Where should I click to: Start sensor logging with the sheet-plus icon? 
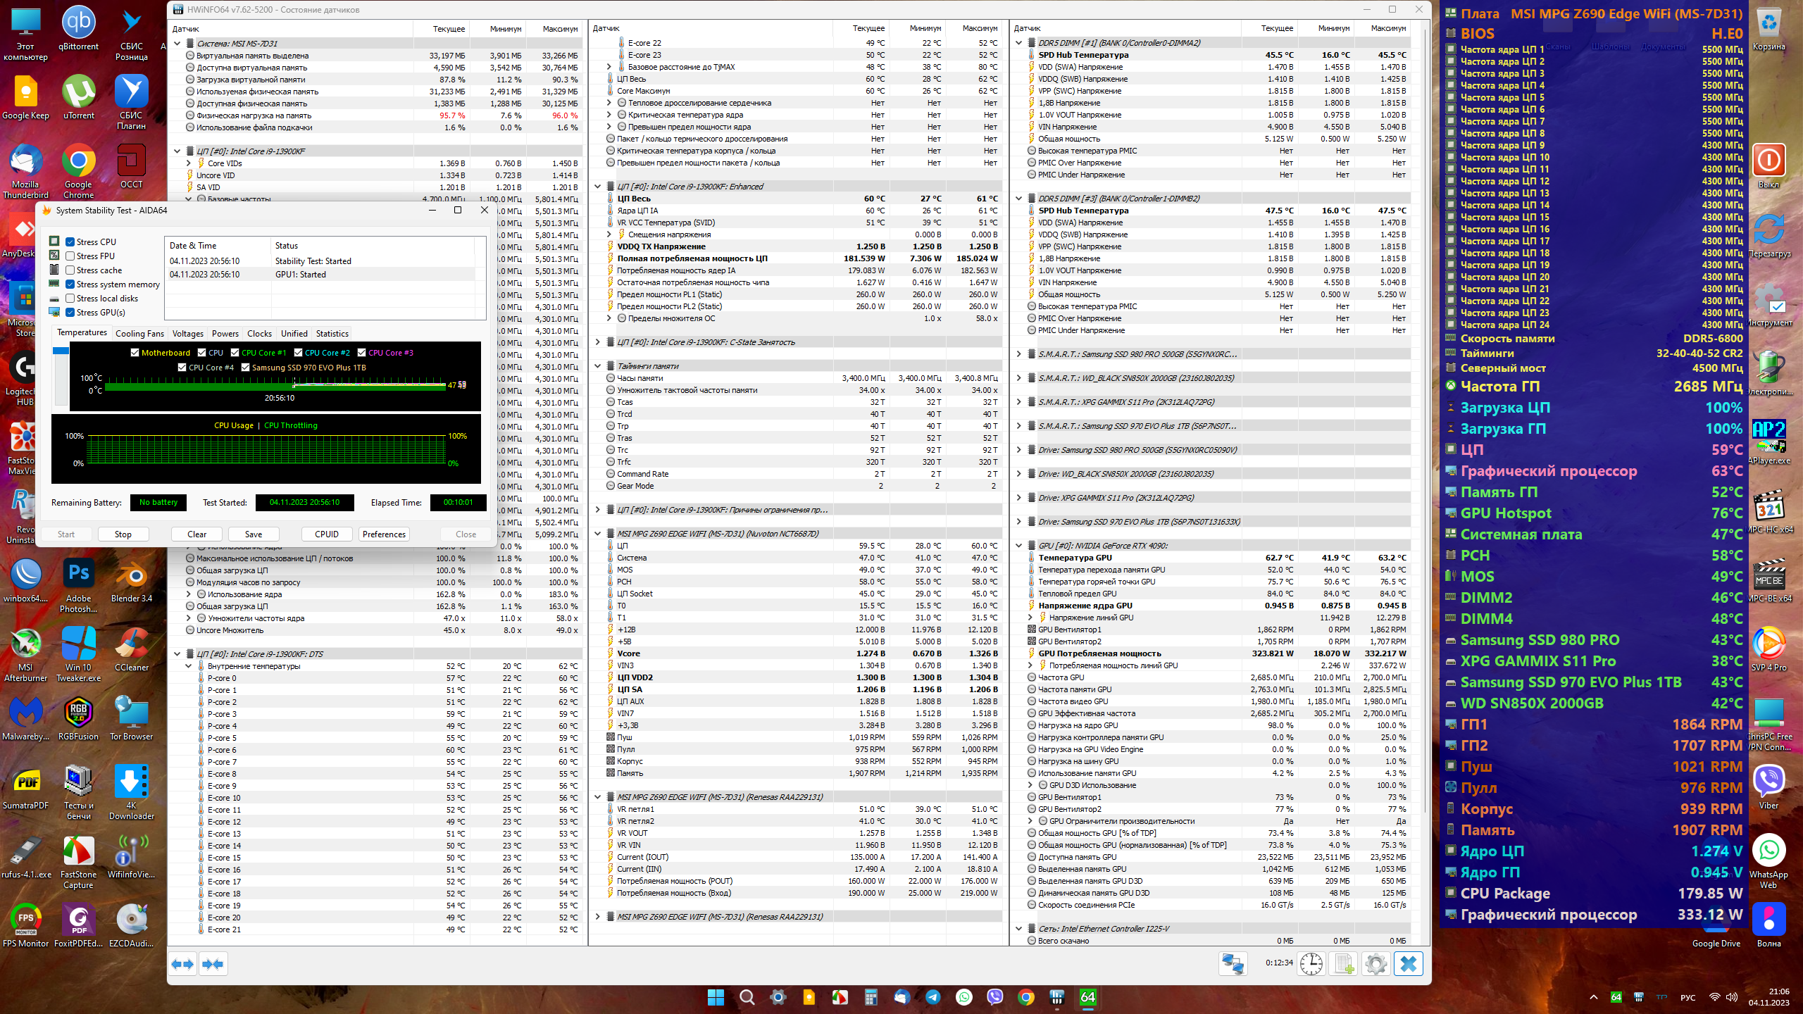pyautogui.click(x=1344, y=963)
